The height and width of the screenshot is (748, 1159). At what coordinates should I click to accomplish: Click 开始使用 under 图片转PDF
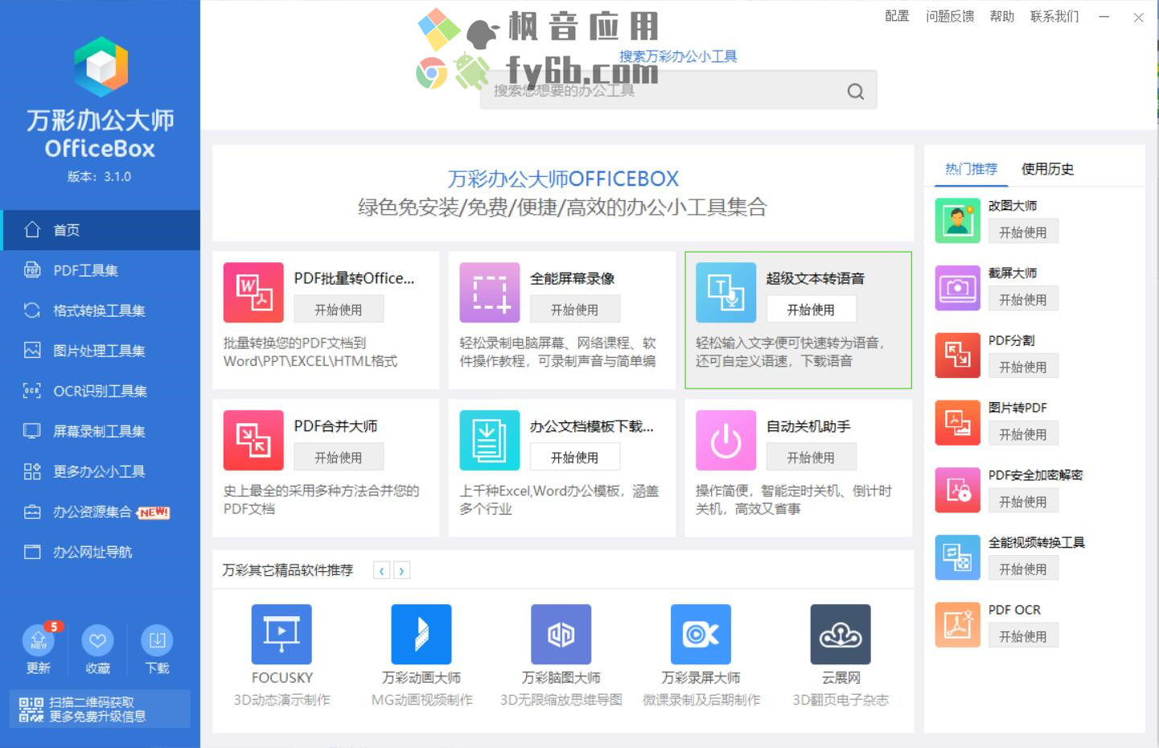[1023, 434]
